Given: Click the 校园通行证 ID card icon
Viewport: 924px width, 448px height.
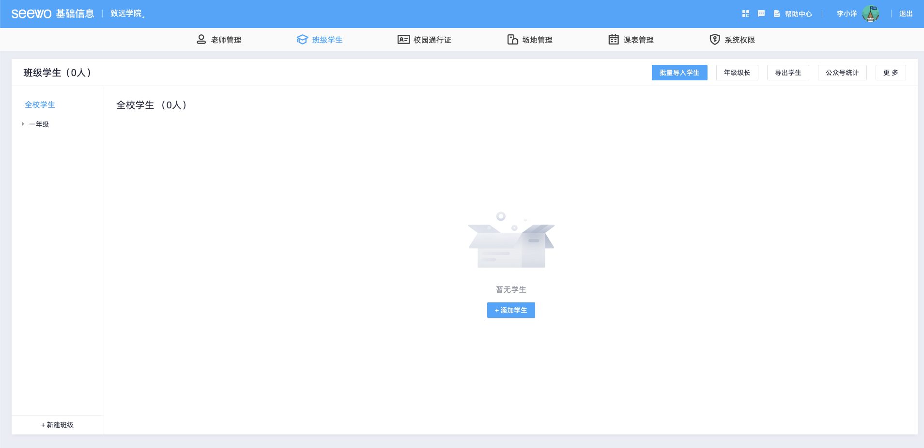Looking at the screenshot, I should point(403,40).
